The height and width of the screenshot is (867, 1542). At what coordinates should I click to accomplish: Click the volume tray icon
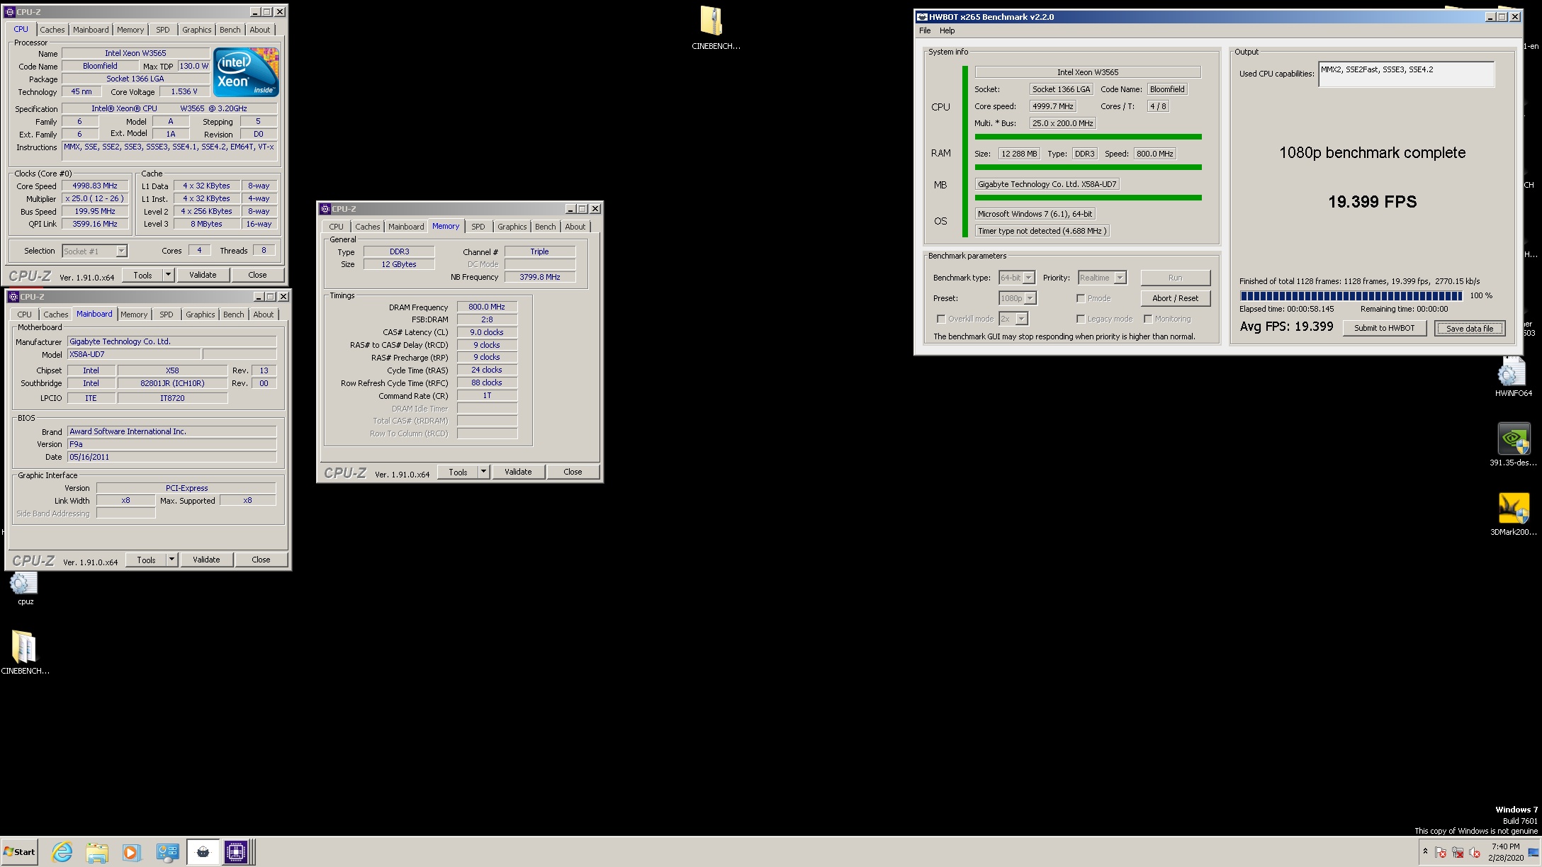pos(1474,852)
